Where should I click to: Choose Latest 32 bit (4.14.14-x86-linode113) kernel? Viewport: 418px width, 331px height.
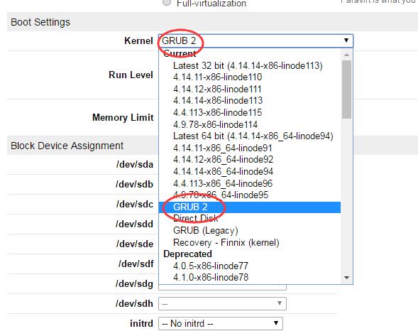pos(250,65)
